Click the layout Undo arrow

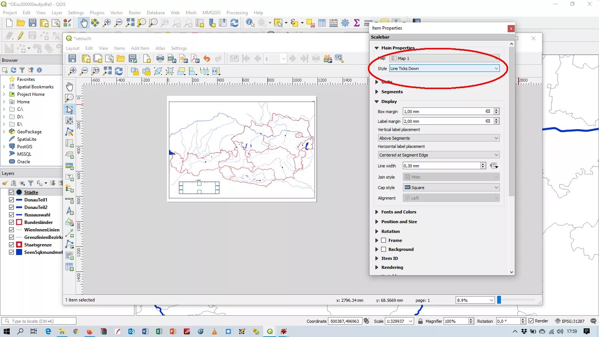pos(207,58)
